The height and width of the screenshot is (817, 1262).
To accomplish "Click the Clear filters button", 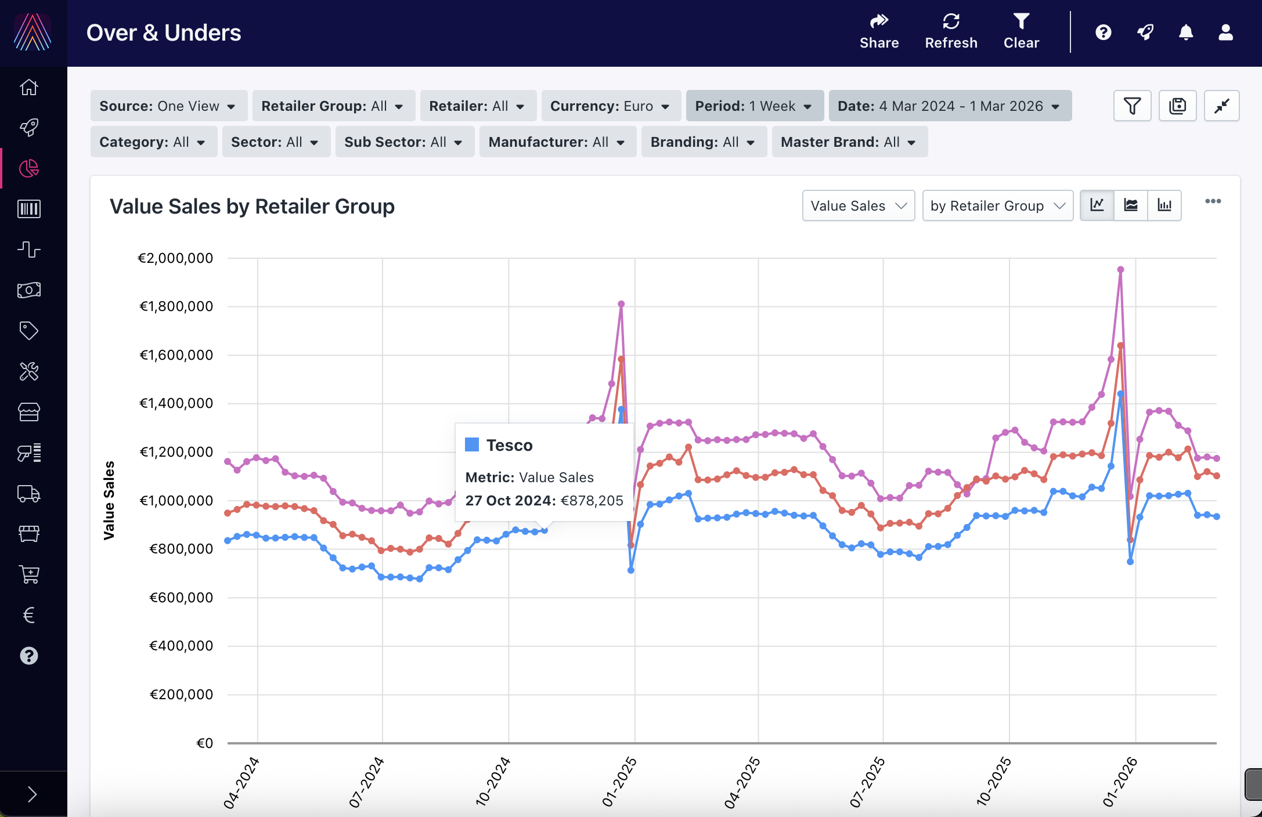I will pos(1021,32).
